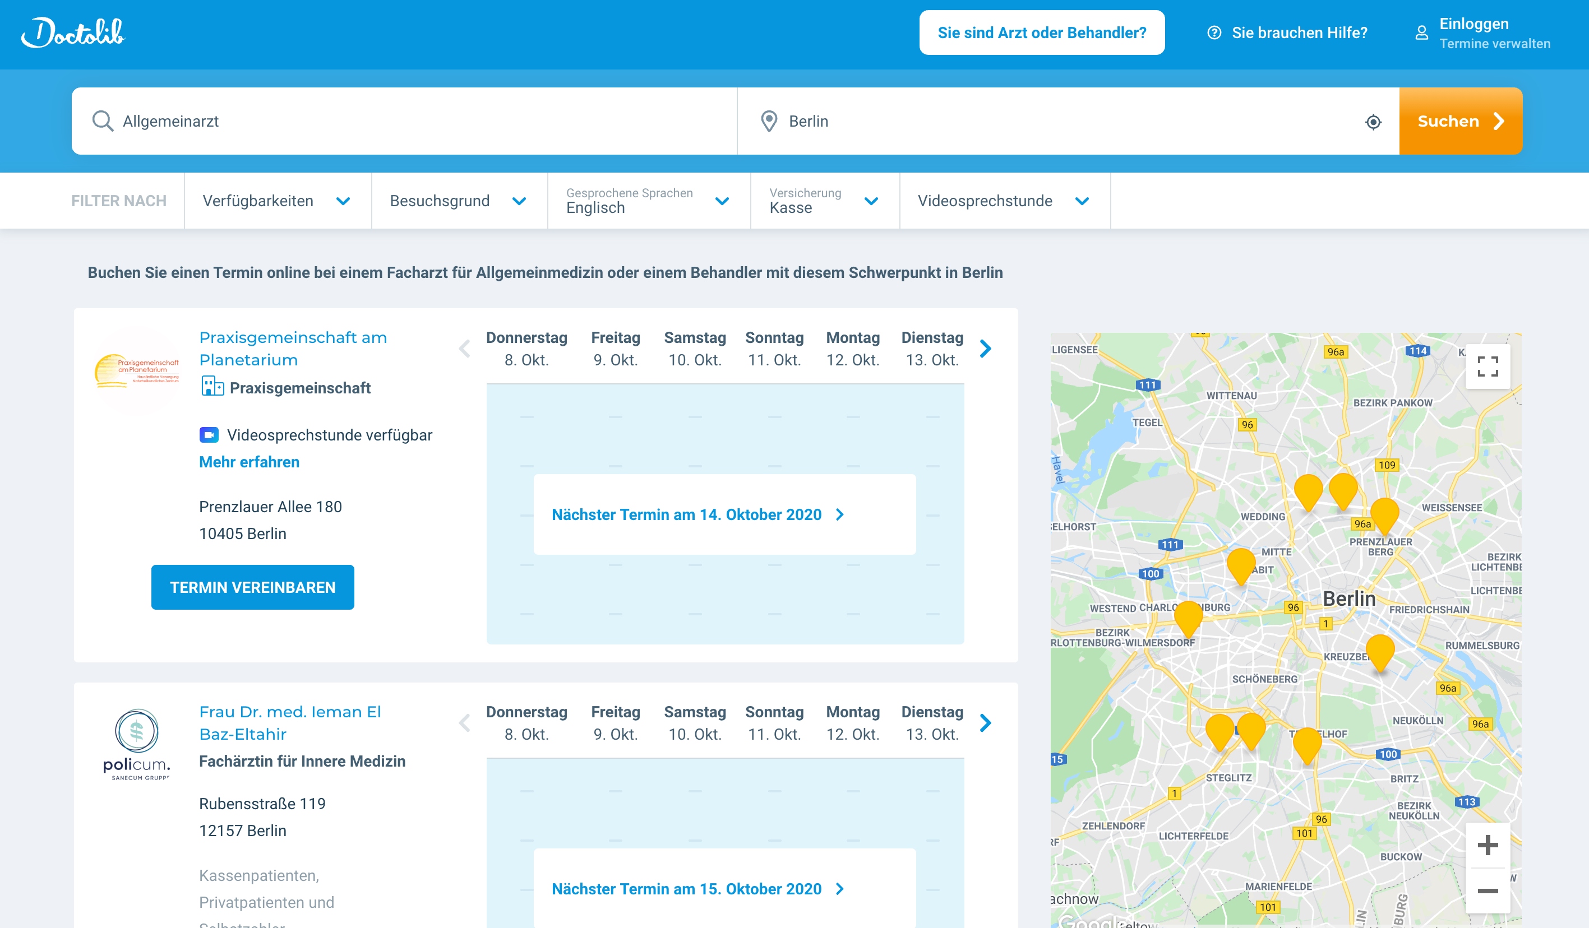The image size is (1589, 928).
Task: Select the map pin near Wedding label
Action: [1308, 493]
